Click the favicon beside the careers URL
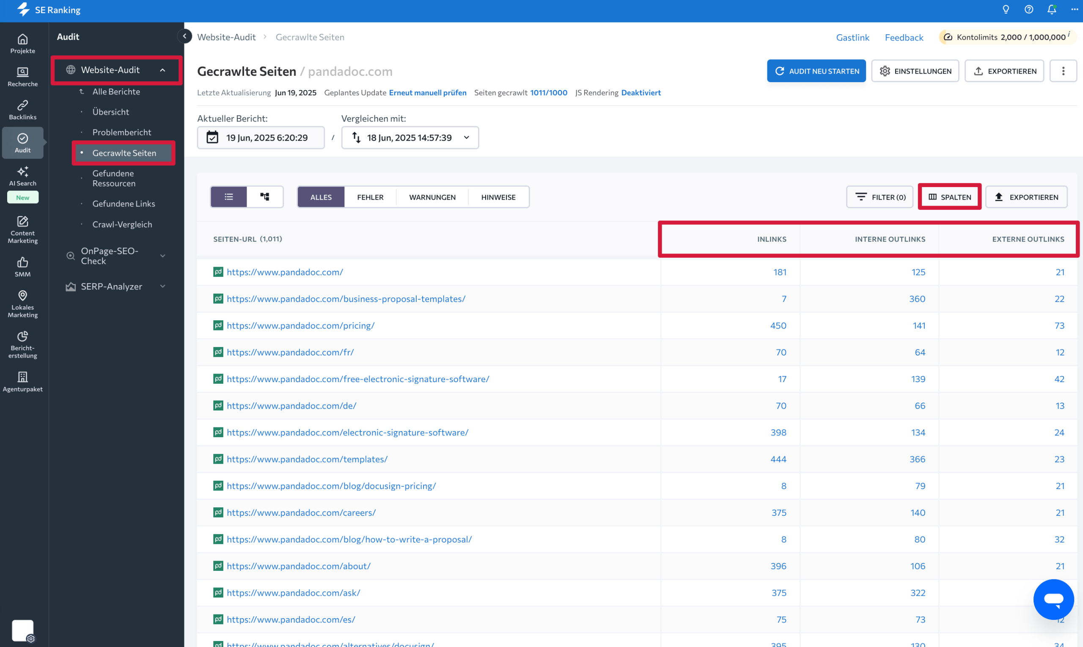 (218, 512)
